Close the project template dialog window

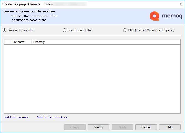[x=180, y=4]
